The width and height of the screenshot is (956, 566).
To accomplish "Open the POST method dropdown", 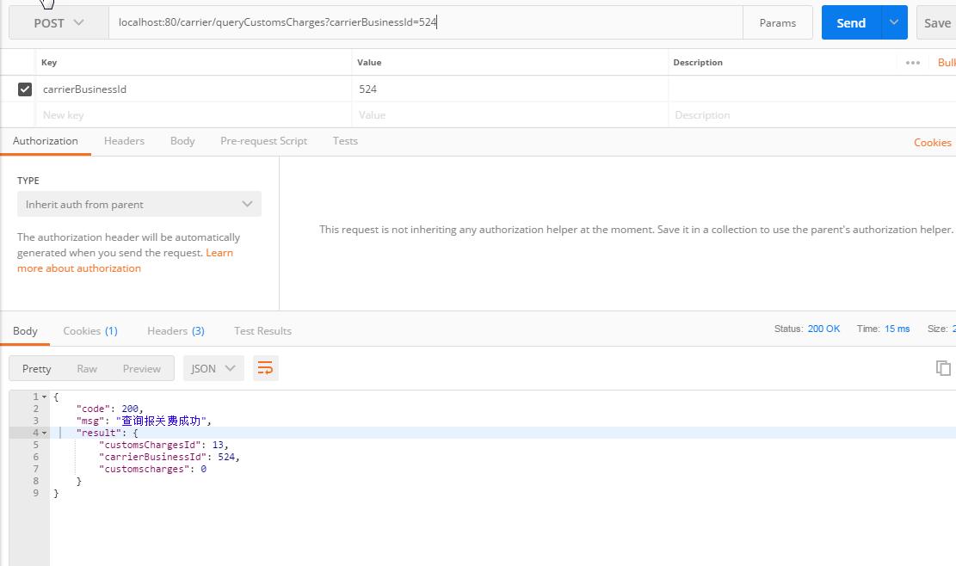I will point(59,22).
